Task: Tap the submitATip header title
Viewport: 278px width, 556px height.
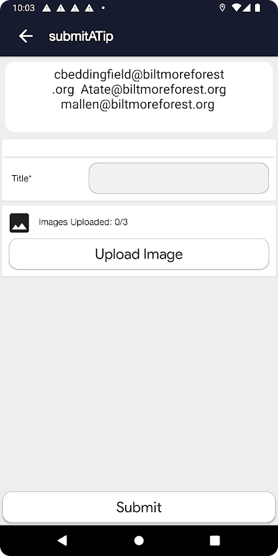Action: click(x=81, y=36)
